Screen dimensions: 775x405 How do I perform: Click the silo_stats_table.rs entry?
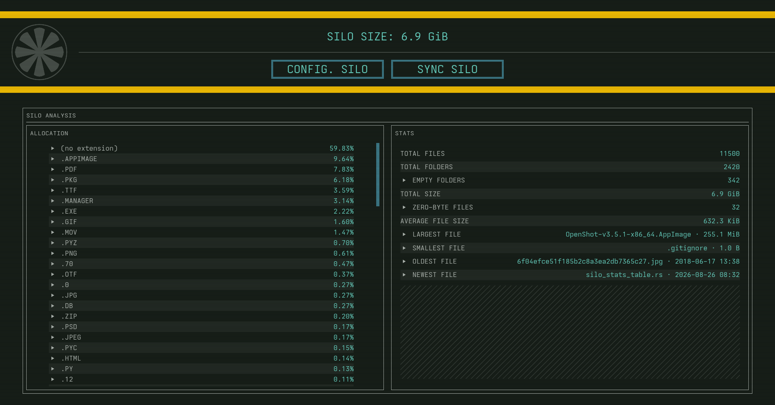pos(624,275)
